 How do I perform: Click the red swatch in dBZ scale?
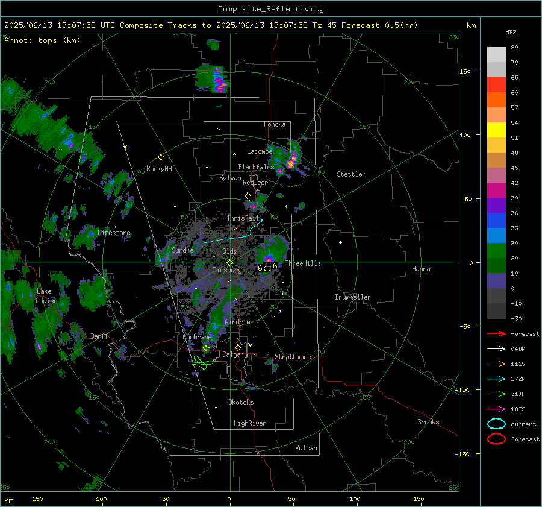point(496,85)
